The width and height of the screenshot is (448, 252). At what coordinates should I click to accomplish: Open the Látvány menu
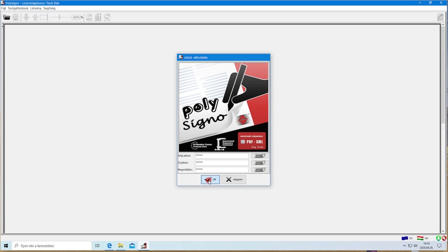coord(36,8)
